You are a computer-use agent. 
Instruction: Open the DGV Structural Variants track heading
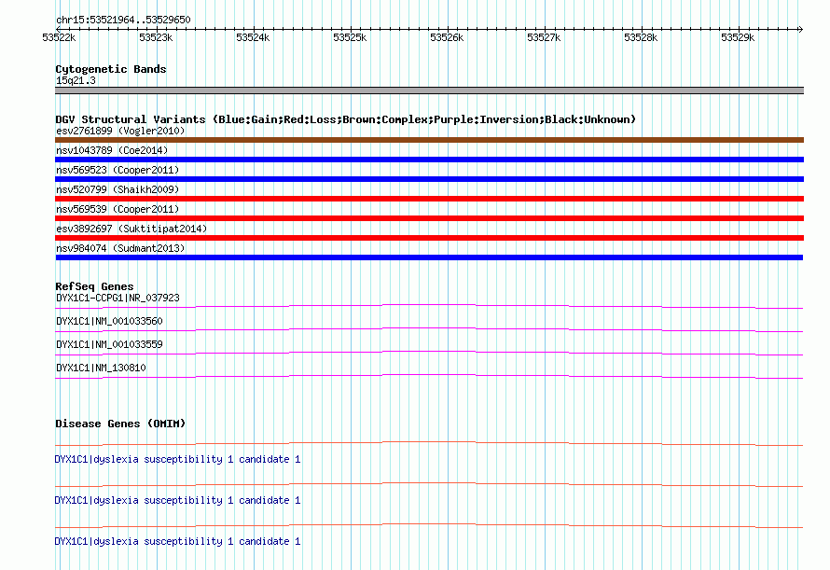(x=345, y=119)
